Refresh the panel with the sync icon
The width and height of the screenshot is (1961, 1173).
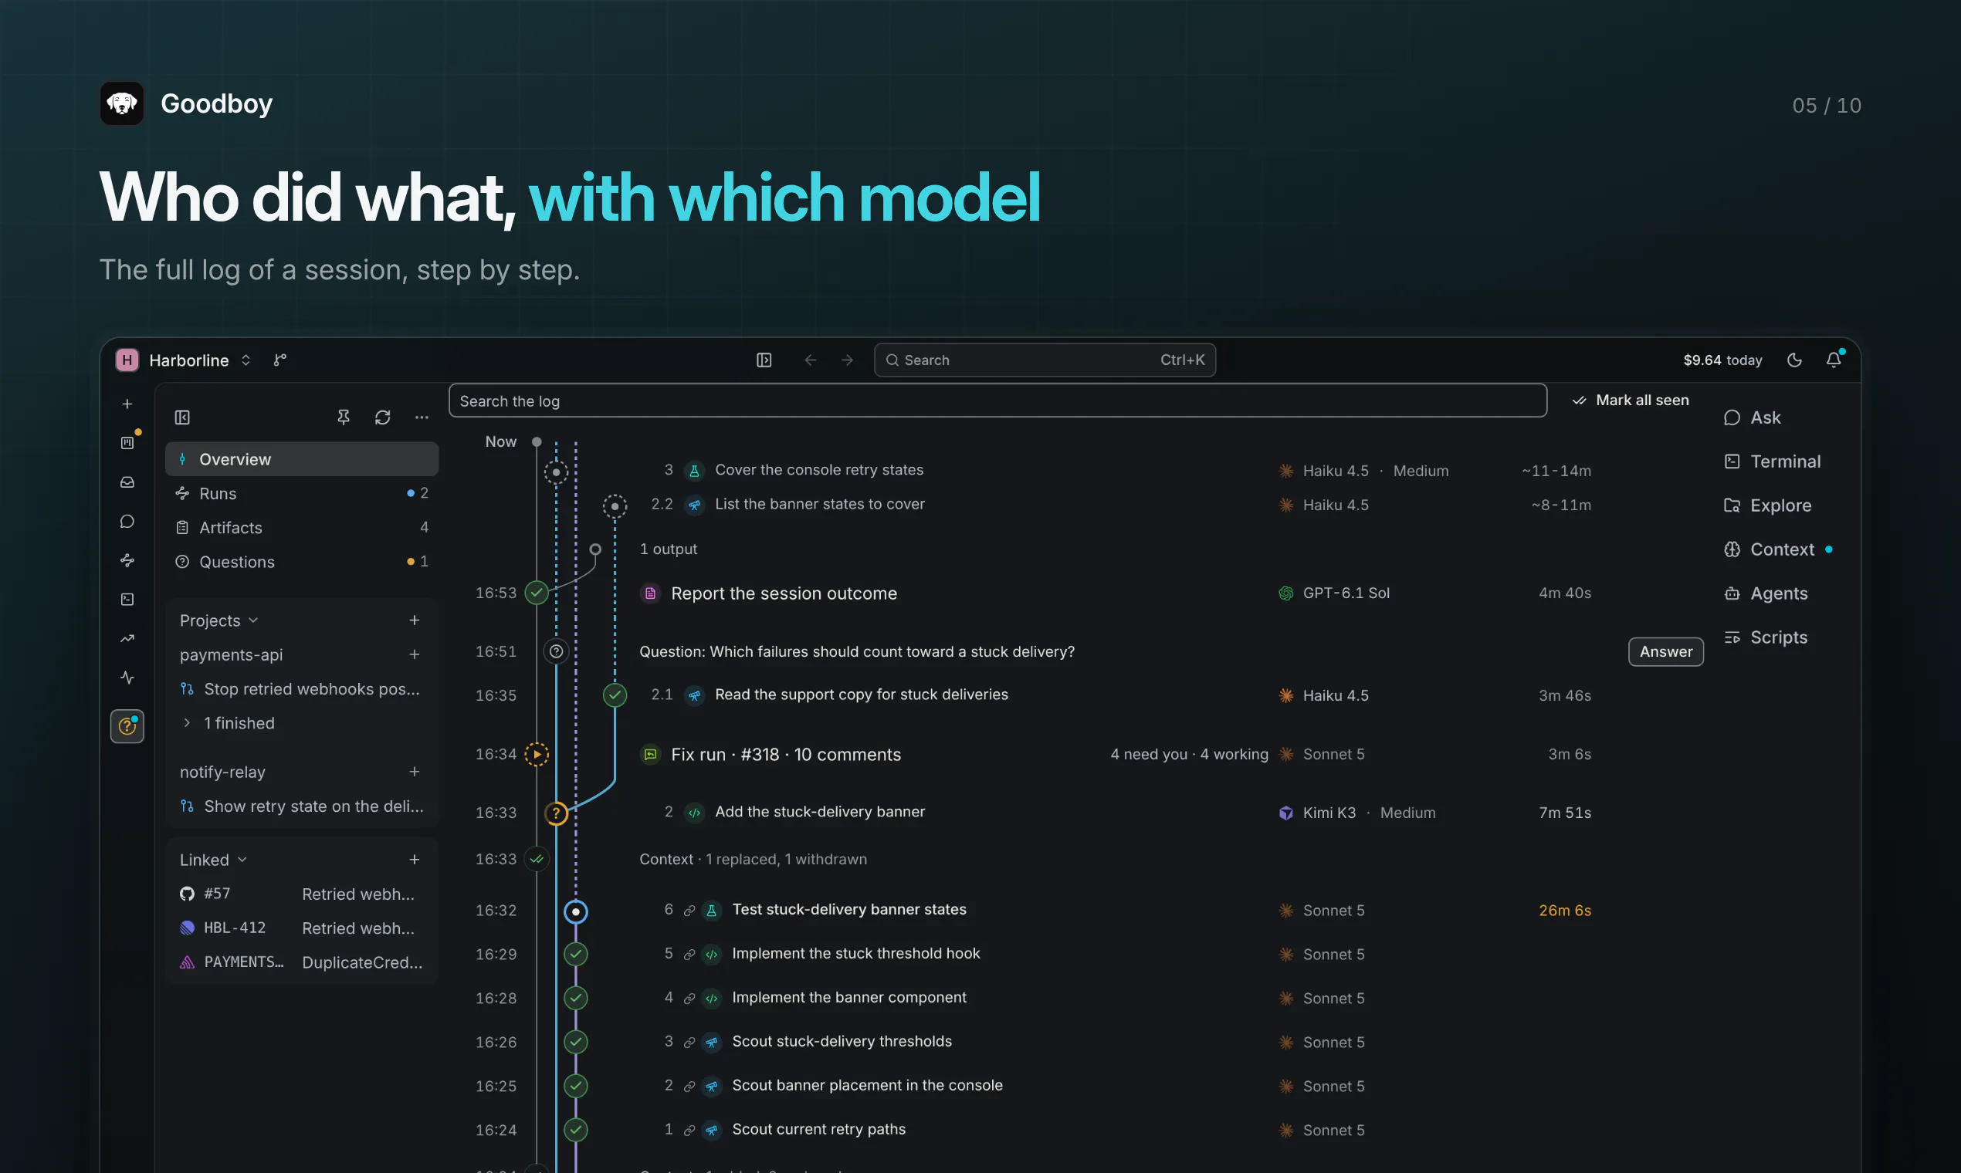[383, 417]
